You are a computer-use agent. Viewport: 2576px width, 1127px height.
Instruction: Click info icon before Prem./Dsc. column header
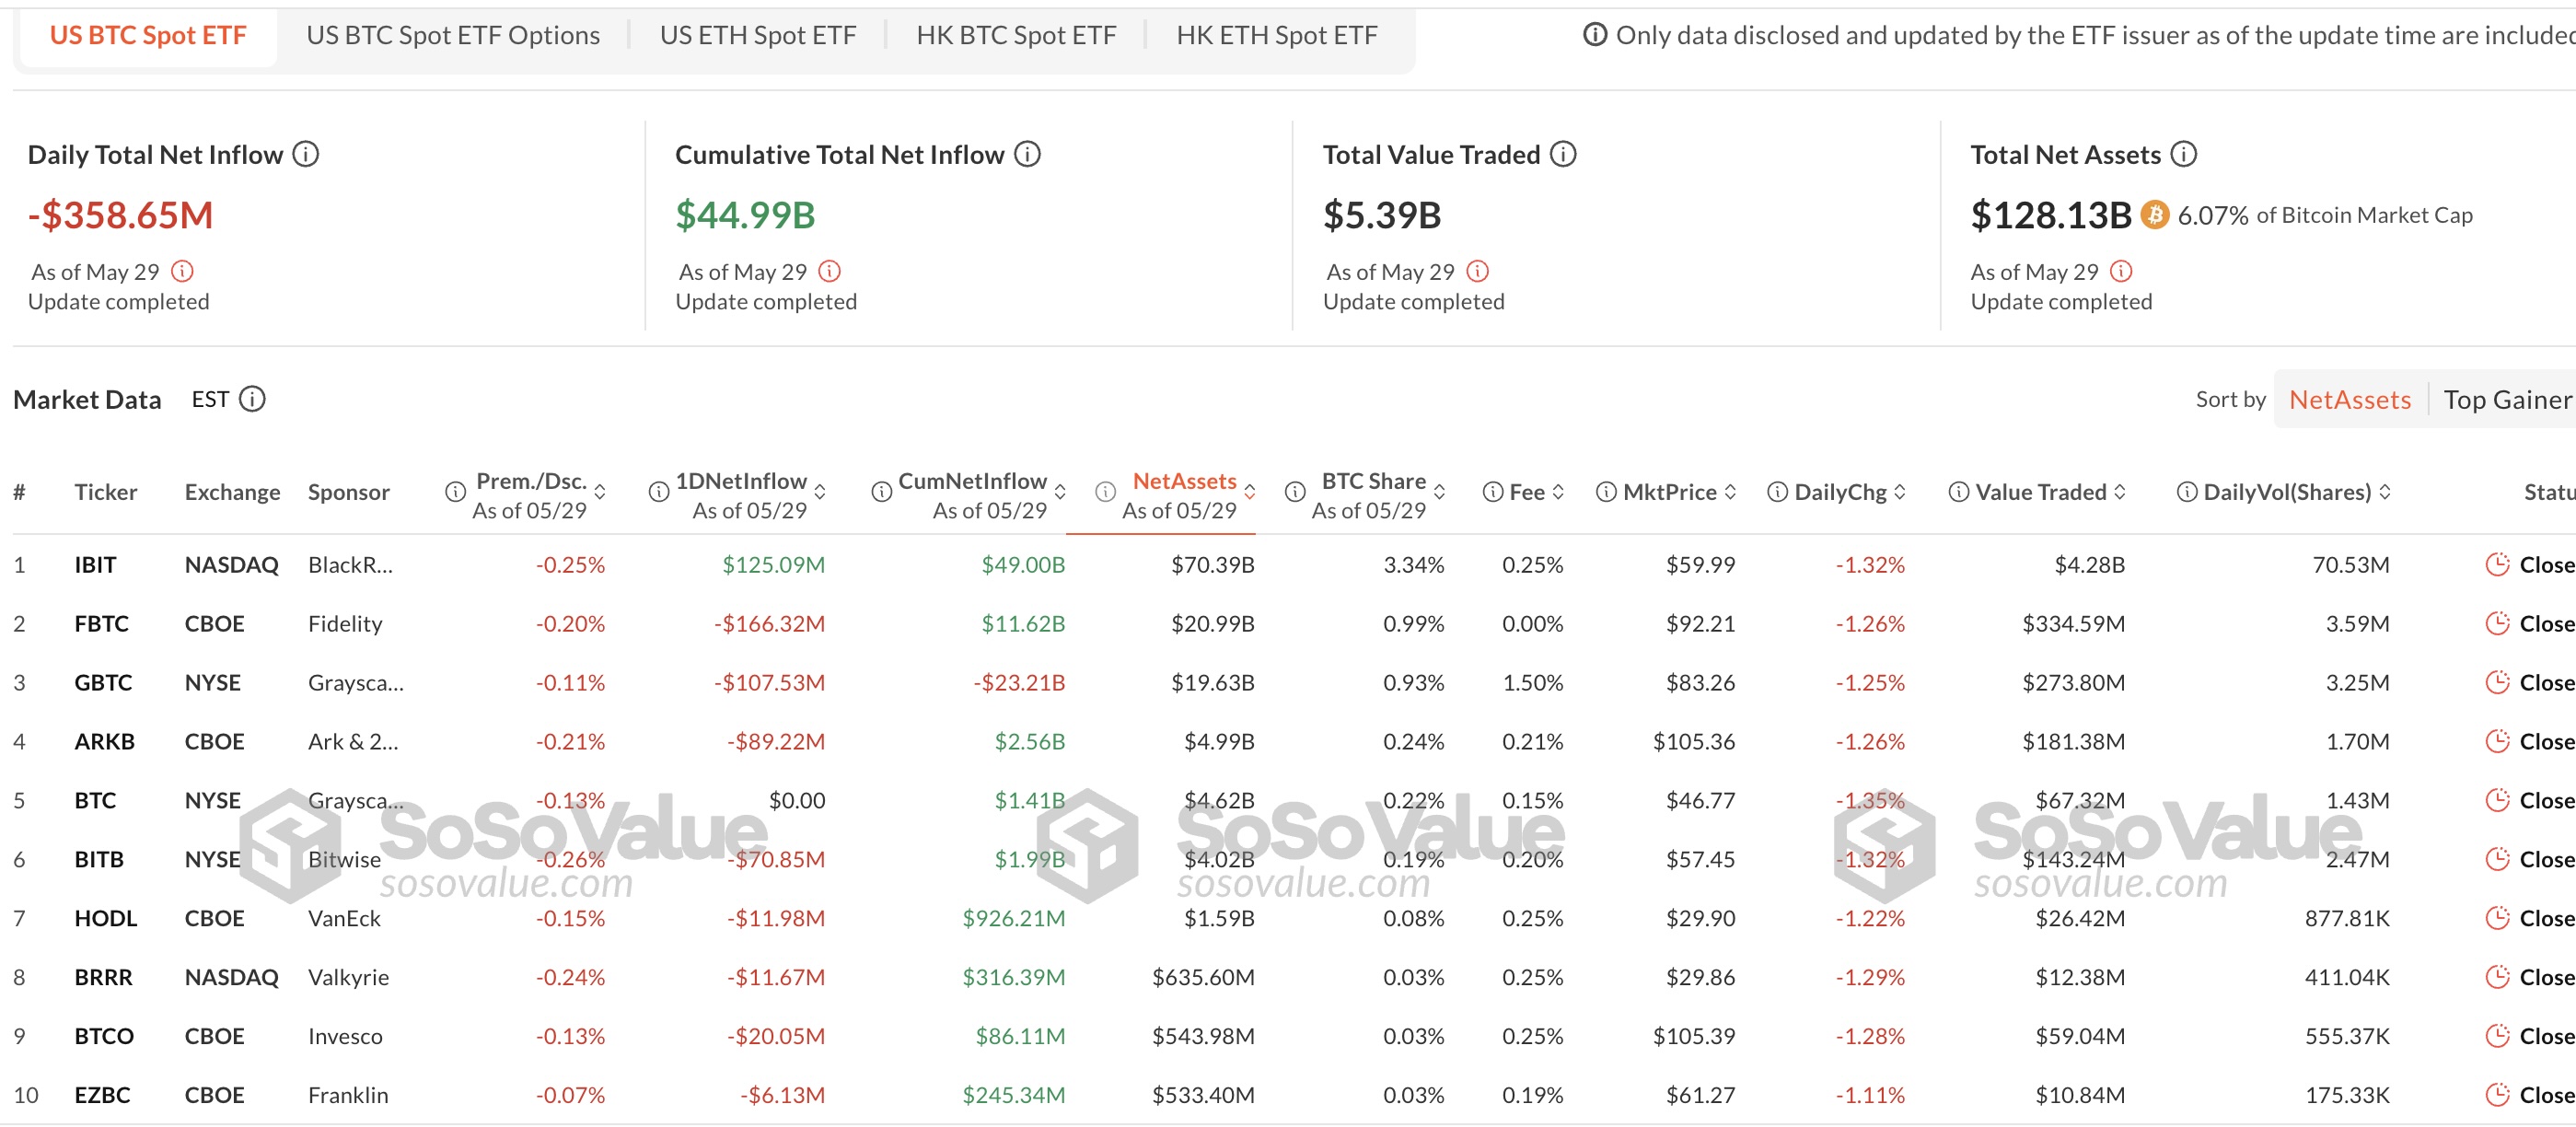point(455,492)
